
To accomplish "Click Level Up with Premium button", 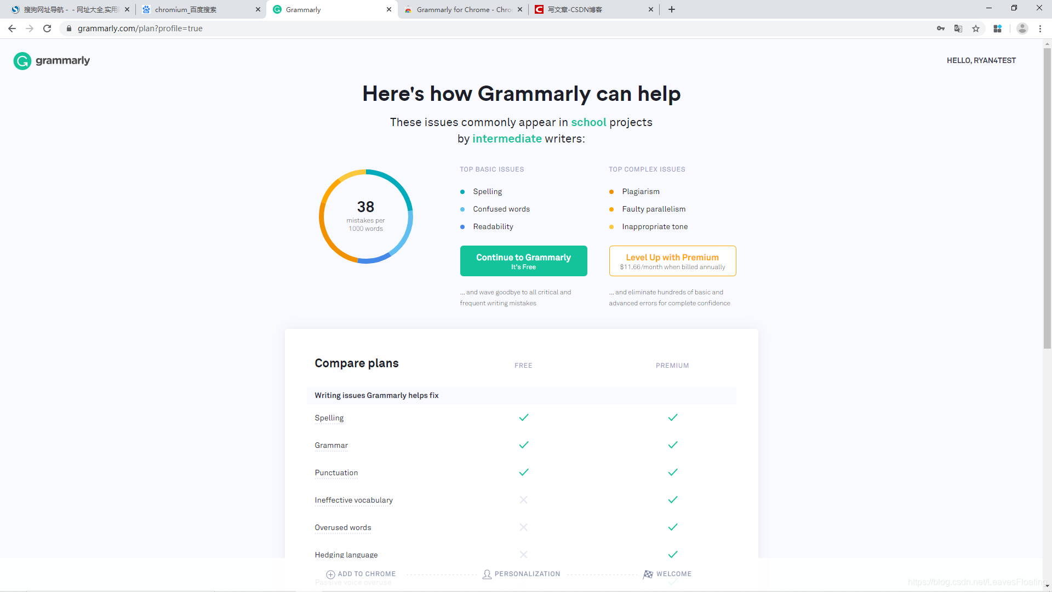I will point(672,261).
